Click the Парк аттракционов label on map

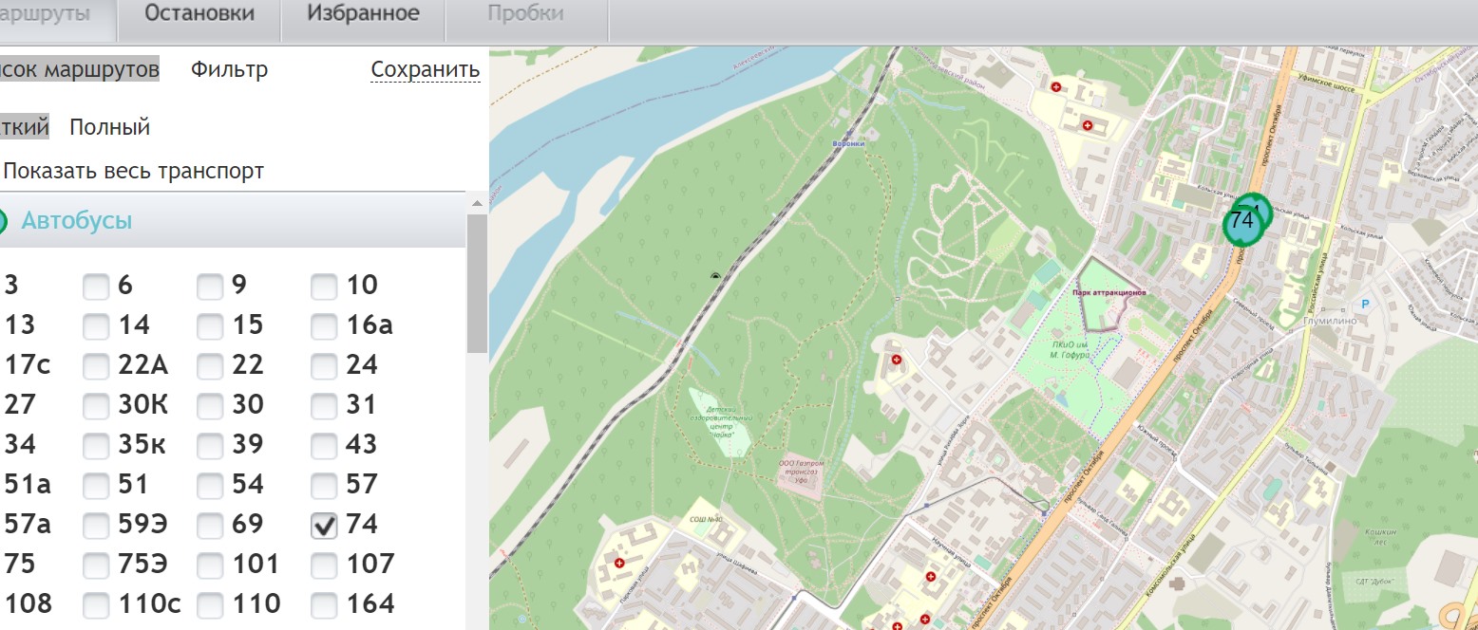click(1109, 293)
